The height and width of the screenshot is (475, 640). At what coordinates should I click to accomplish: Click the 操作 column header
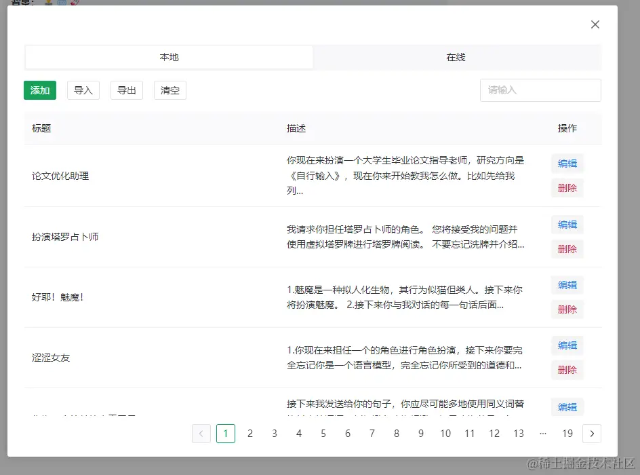click(567, 128)
